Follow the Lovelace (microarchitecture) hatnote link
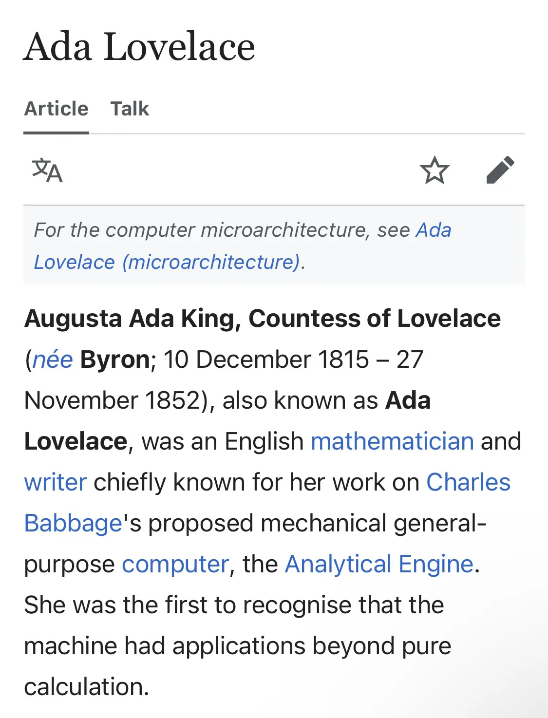The height and width of the screenshot is (718, 548). click(167, 262)
